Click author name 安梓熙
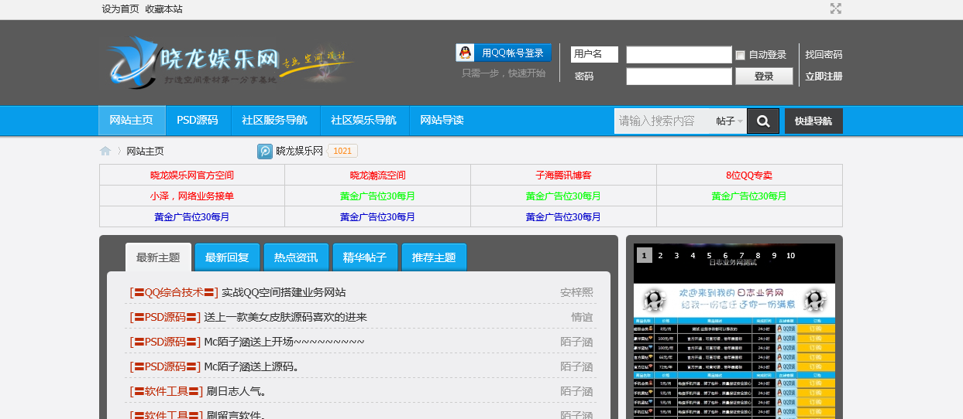The width and height of the screenshot is (963, 419). point(576,292)
